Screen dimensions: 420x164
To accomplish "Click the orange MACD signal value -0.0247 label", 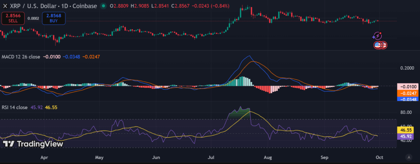I will (407, 93).
